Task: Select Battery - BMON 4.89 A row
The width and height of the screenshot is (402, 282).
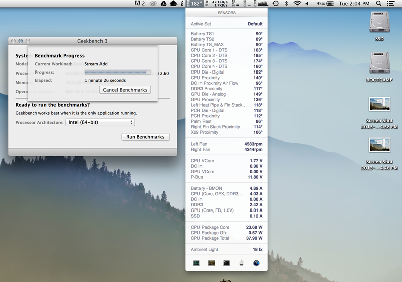Action: point(227,188)
